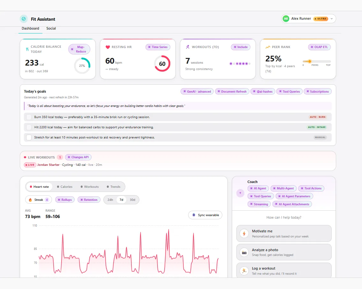This screenshot has height=289, width=362.
Task: Click the GenAI · advanced tag
Action: pos(197,91)
